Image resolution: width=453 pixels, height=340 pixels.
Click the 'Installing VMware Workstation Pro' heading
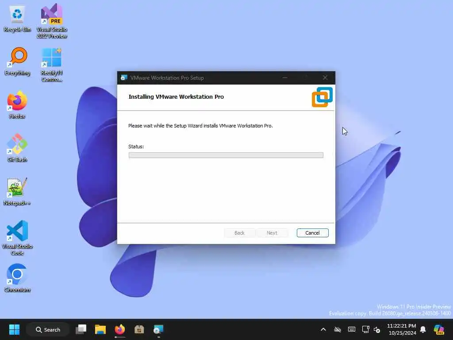pos(176,97)
